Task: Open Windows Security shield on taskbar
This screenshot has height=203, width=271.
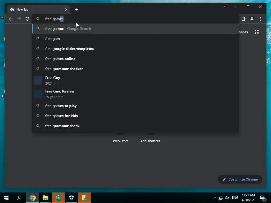Action: (x=71, y=198)
